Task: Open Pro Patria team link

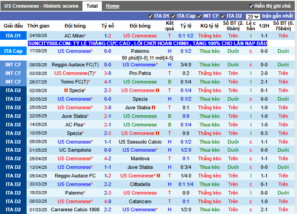Action: pyautogui.click(x=140, y=73)
